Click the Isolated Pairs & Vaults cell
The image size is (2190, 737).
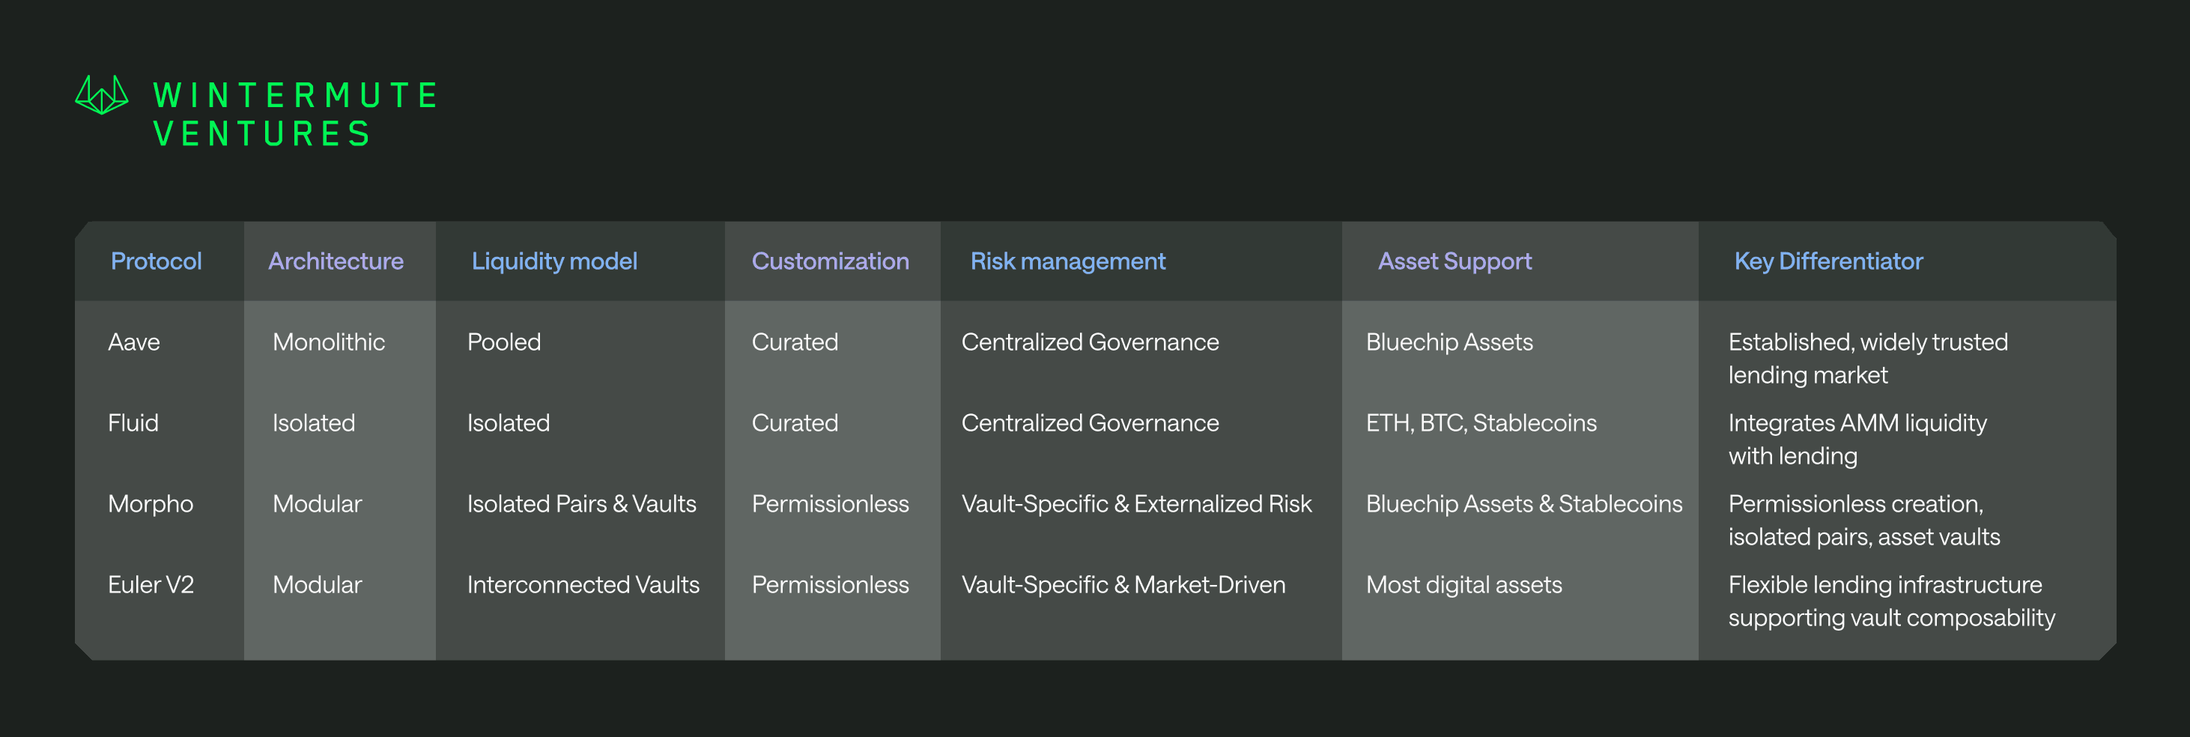point(581,504)
